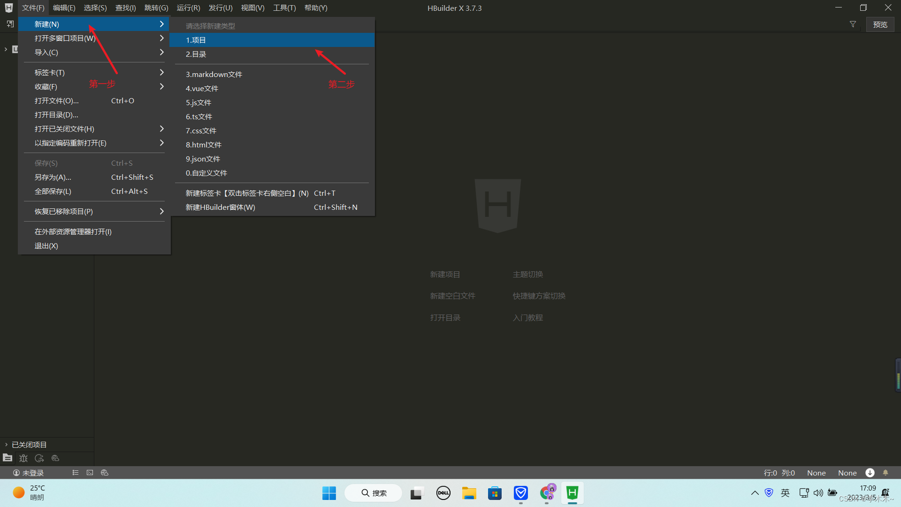901x507 pixels.
Task: Click the taskbar 搜索 search box
Action: (x=374, y=493)
